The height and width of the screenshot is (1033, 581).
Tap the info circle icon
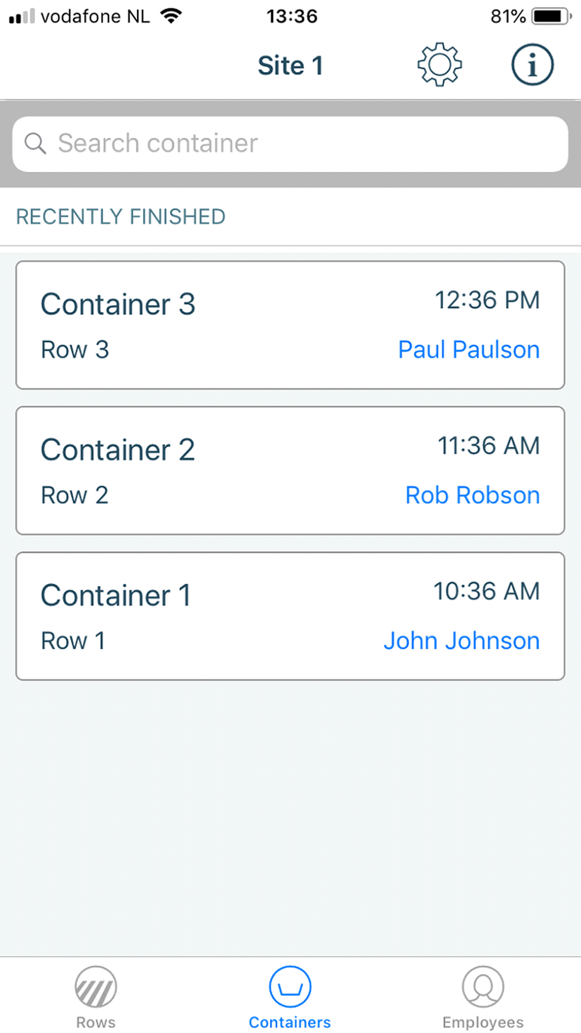pyautogui.click(x=532, y=64)
